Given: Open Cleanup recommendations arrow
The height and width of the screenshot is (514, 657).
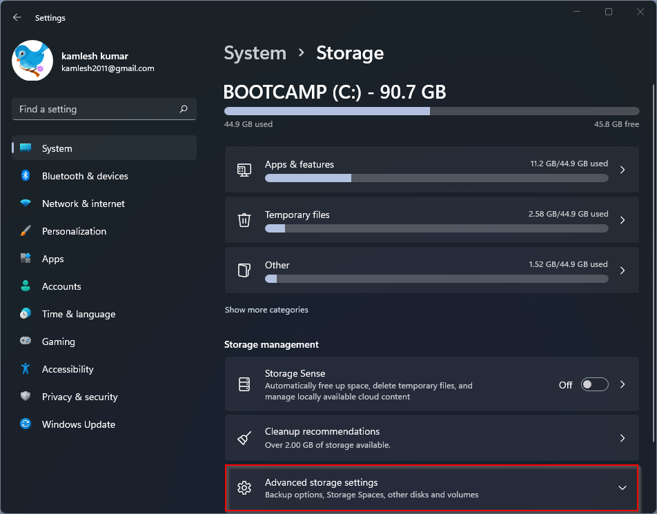Looking at the screenshot, I should point(622,438).
